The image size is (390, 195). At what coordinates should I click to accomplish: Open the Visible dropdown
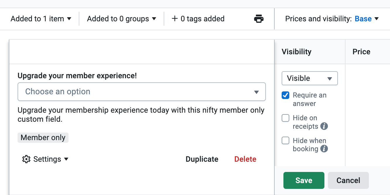coord(309,78)
